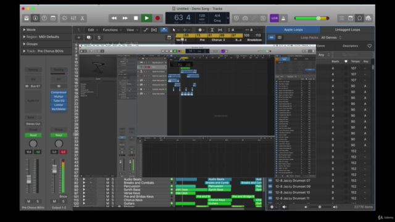The width and height of the screenshot is (395, 222).
Task: Click the Add New Track plus button
Action: point(78,38)
